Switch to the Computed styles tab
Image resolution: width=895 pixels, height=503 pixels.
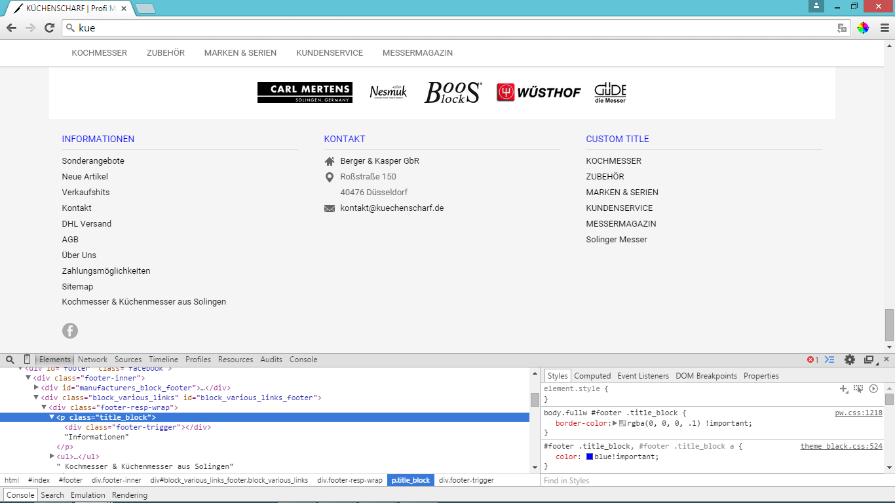click(592, 376)
